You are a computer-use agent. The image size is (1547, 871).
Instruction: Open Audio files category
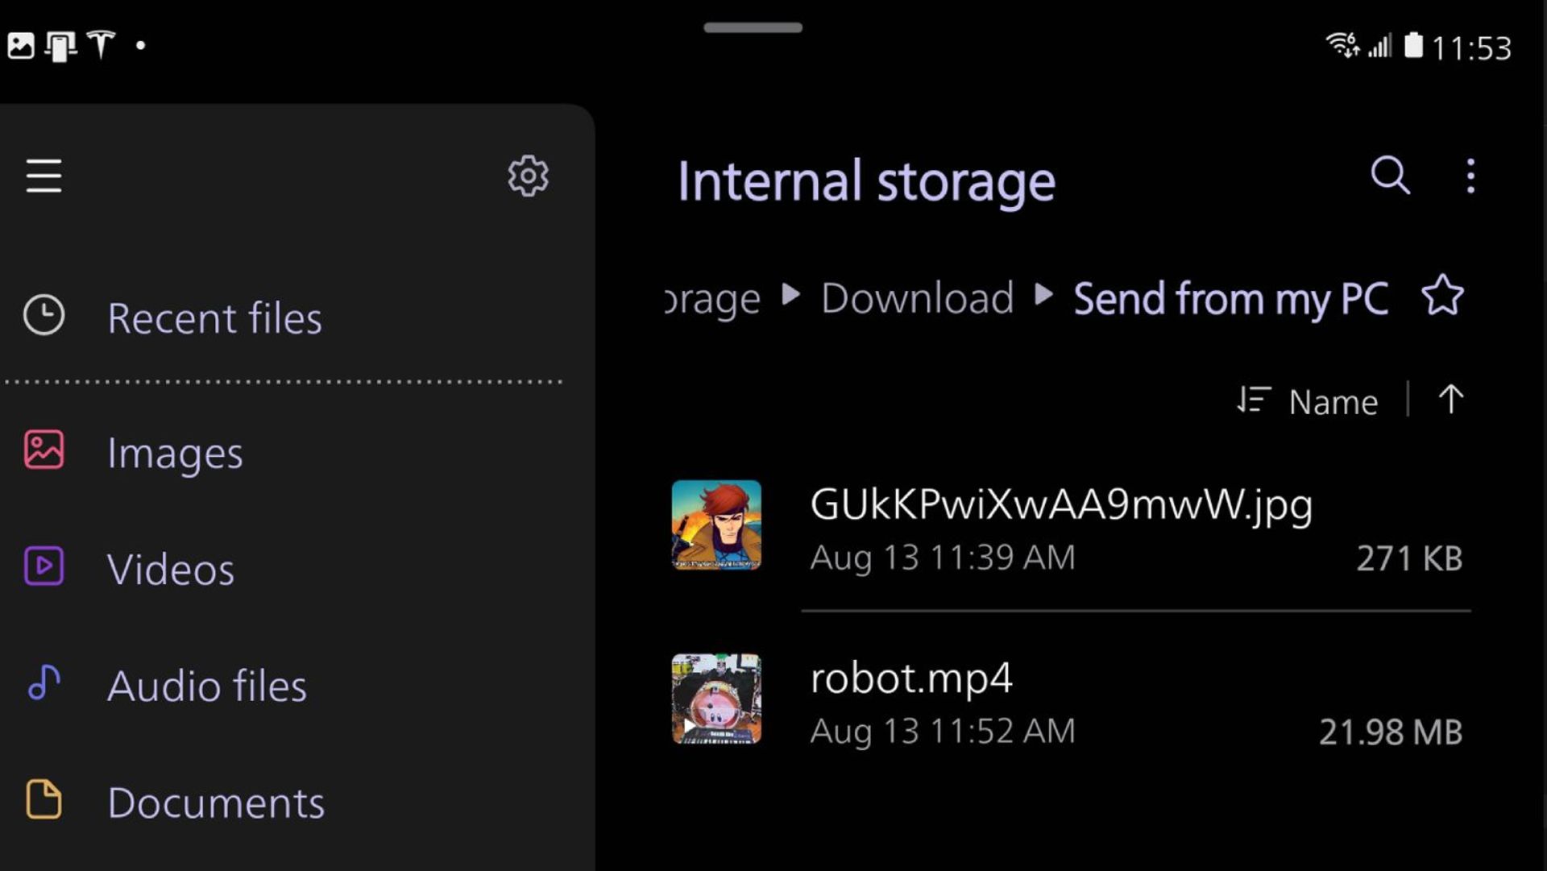tap(206, 684)
